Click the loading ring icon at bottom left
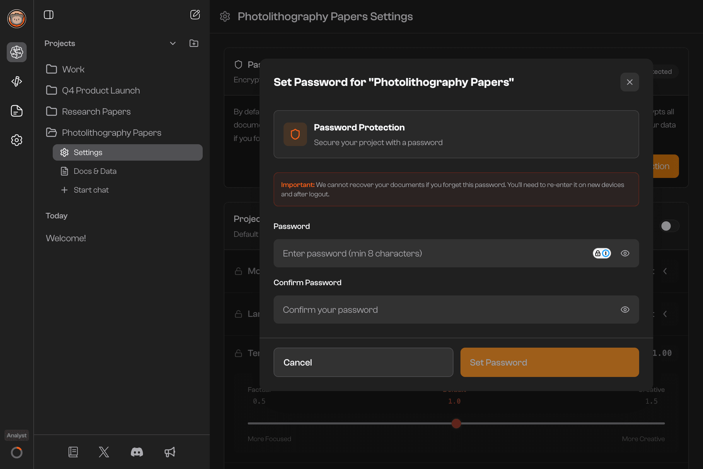 [17, 453]
